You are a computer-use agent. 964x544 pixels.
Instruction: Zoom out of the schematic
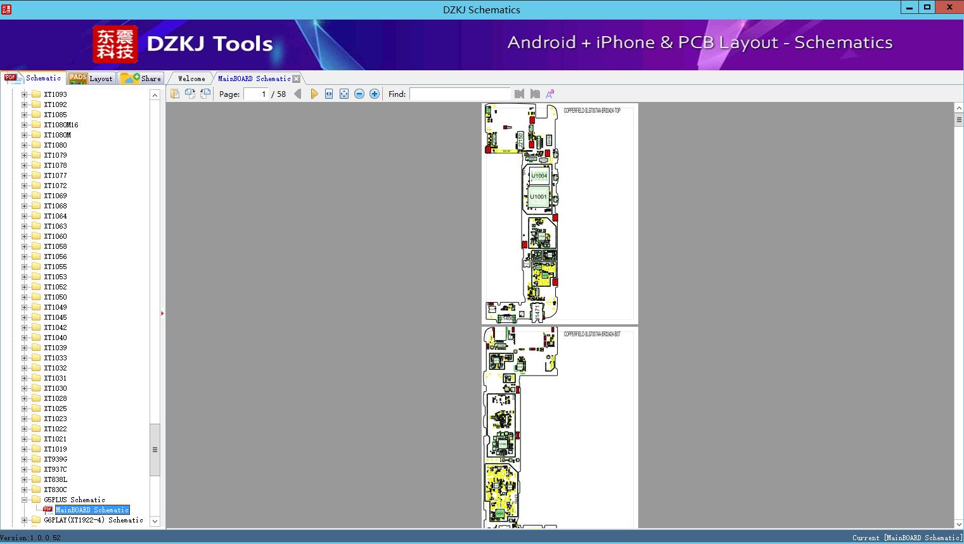(x=359, y=94)
